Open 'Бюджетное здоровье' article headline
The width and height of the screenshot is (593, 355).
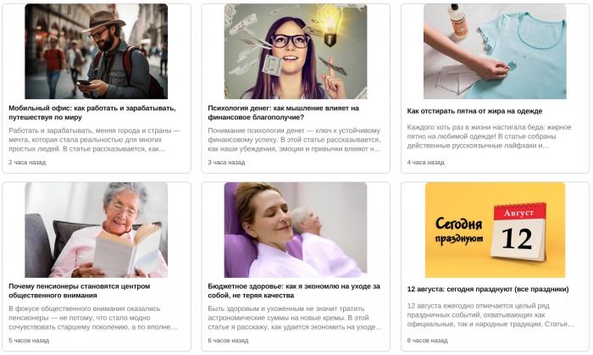(294, 291)
